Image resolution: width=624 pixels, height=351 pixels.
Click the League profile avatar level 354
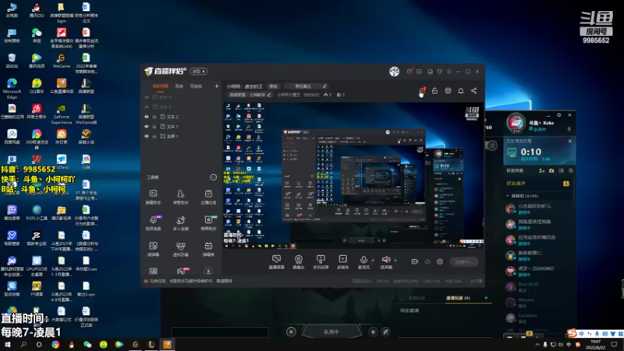pos(516,122)
